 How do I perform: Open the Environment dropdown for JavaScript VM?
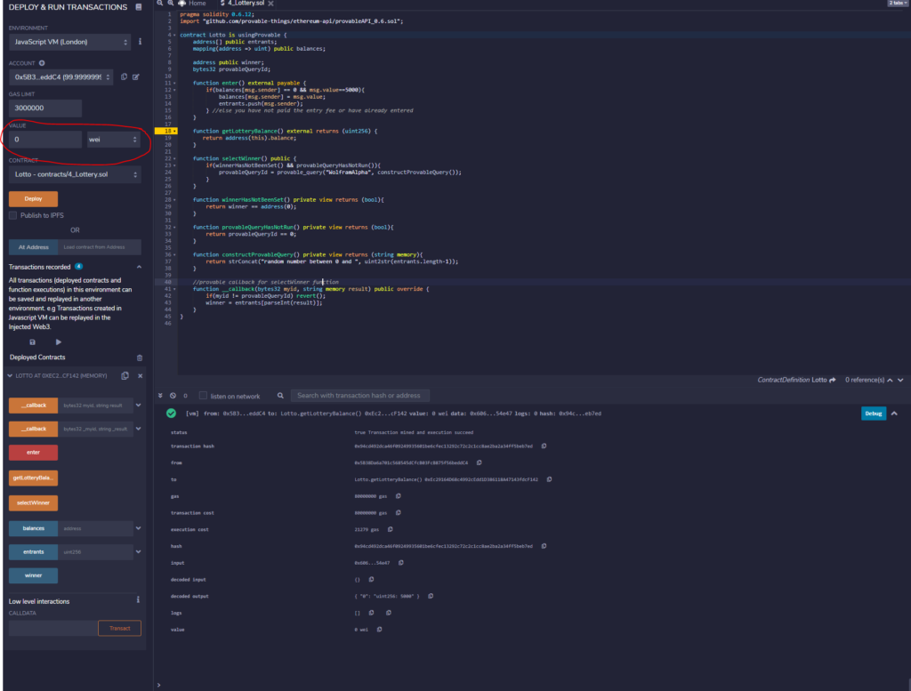tap(69, 42)
